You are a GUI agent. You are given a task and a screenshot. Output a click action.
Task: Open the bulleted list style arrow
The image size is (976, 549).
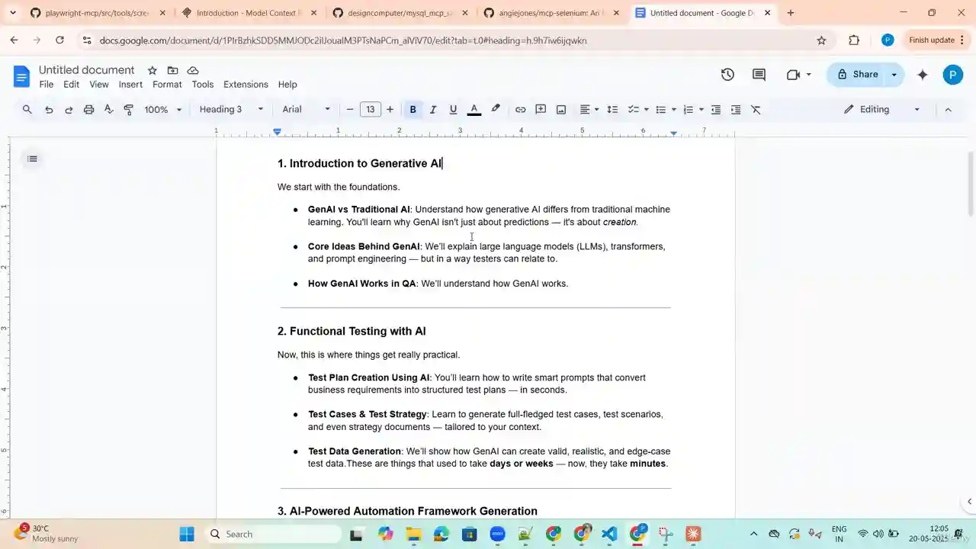coord(673,110)
